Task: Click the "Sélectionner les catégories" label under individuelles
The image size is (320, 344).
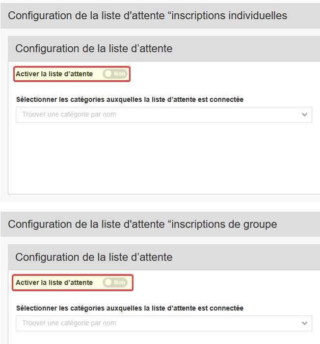Action: pos(130,99)
